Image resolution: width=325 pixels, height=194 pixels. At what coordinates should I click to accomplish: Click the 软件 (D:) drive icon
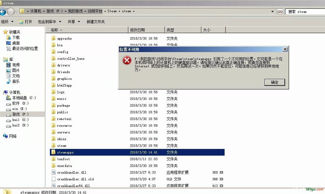click(x=8, y=104)
